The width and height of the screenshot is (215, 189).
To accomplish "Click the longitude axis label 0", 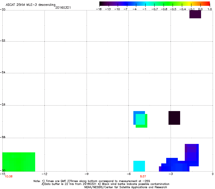I will [213, 174].
